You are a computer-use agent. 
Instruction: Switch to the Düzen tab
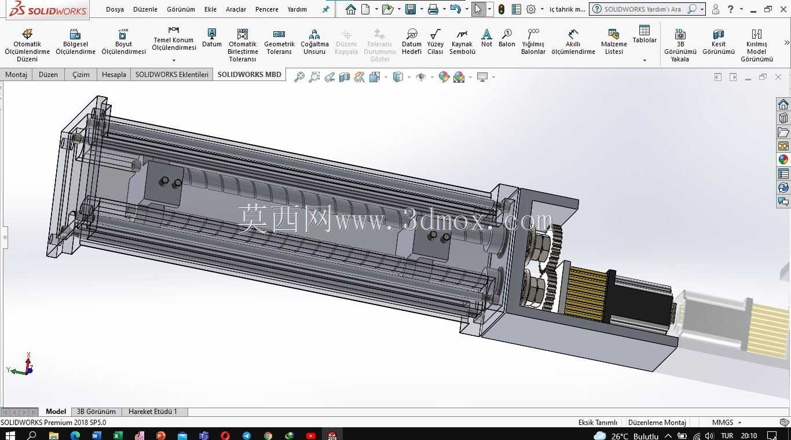point(48,75)
